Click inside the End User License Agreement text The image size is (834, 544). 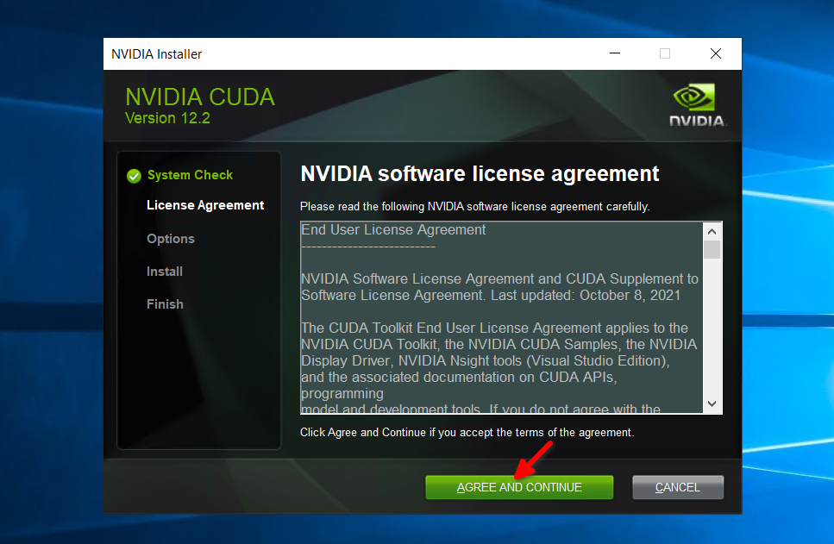click(x=502, y=317)
